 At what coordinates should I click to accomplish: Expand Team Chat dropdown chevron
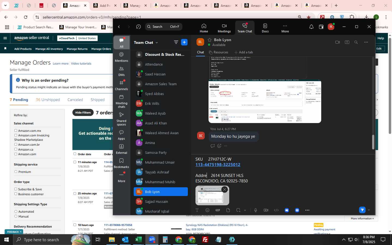(157, 42)
